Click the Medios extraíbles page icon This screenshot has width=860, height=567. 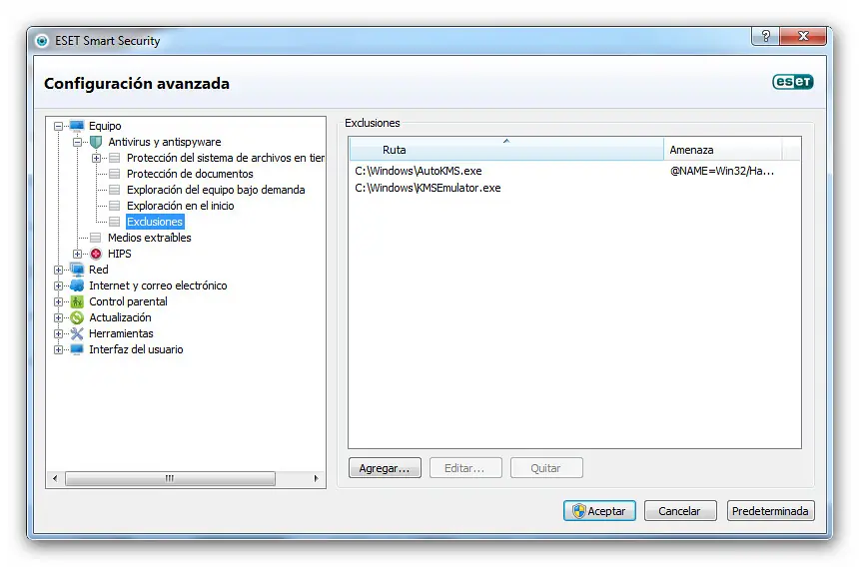96,238
